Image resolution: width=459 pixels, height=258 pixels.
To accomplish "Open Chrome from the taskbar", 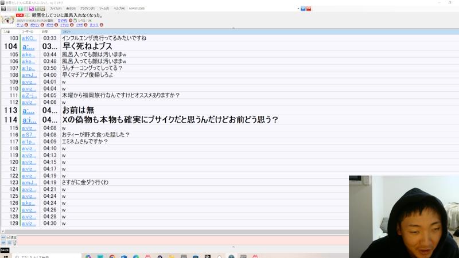I will tap(112, 256).
